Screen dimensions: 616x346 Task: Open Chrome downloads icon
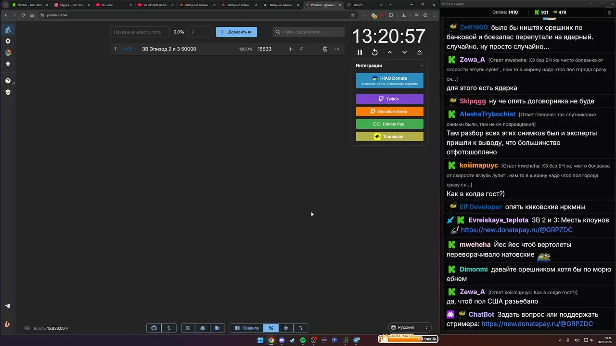pyautogui.click(x=403, y=15)
